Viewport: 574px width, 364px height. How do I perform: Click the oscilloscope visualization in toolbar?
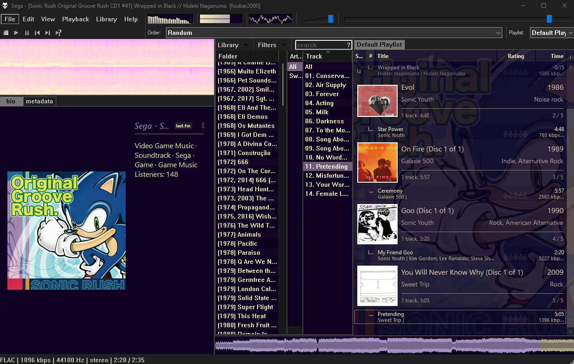[x=271, y=19]
